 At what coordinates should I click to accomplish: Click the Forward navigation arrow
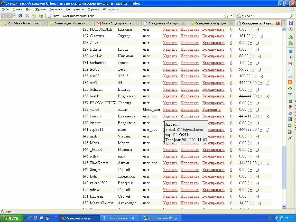pos(10,16)
